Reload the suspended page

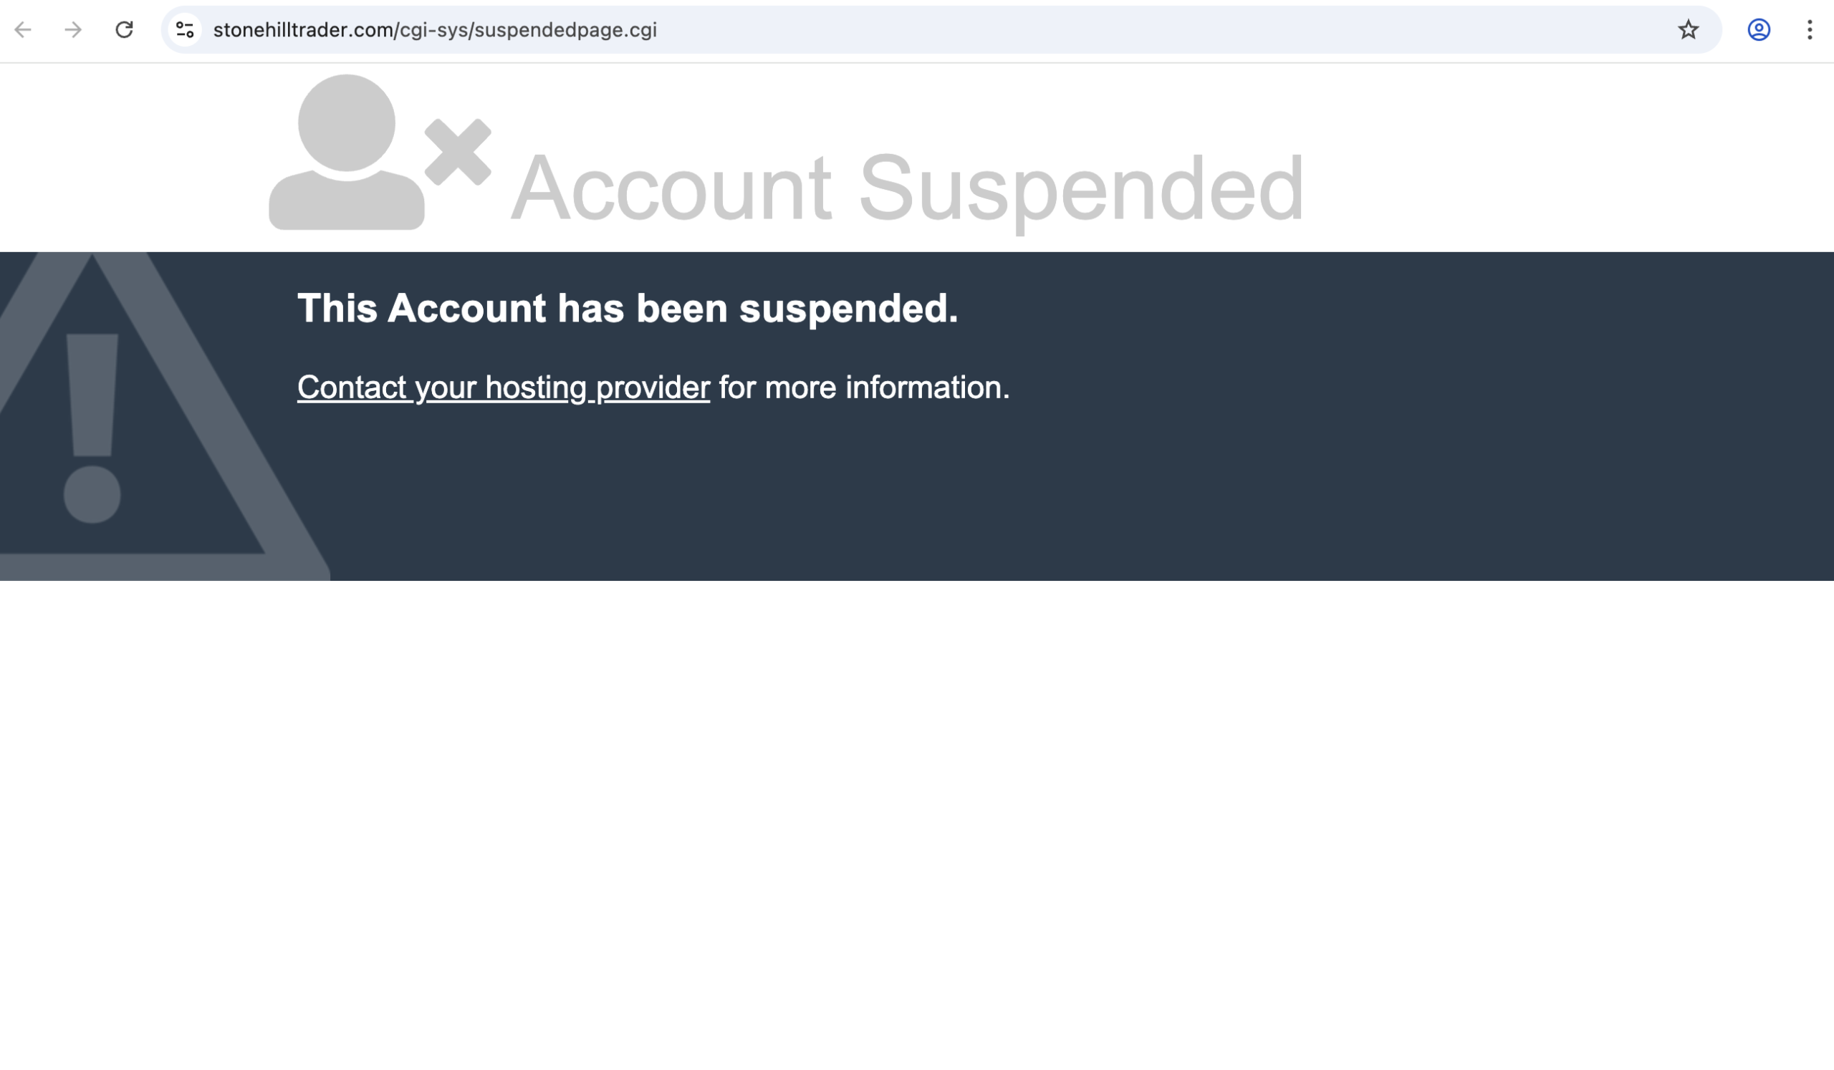point(125,30)
